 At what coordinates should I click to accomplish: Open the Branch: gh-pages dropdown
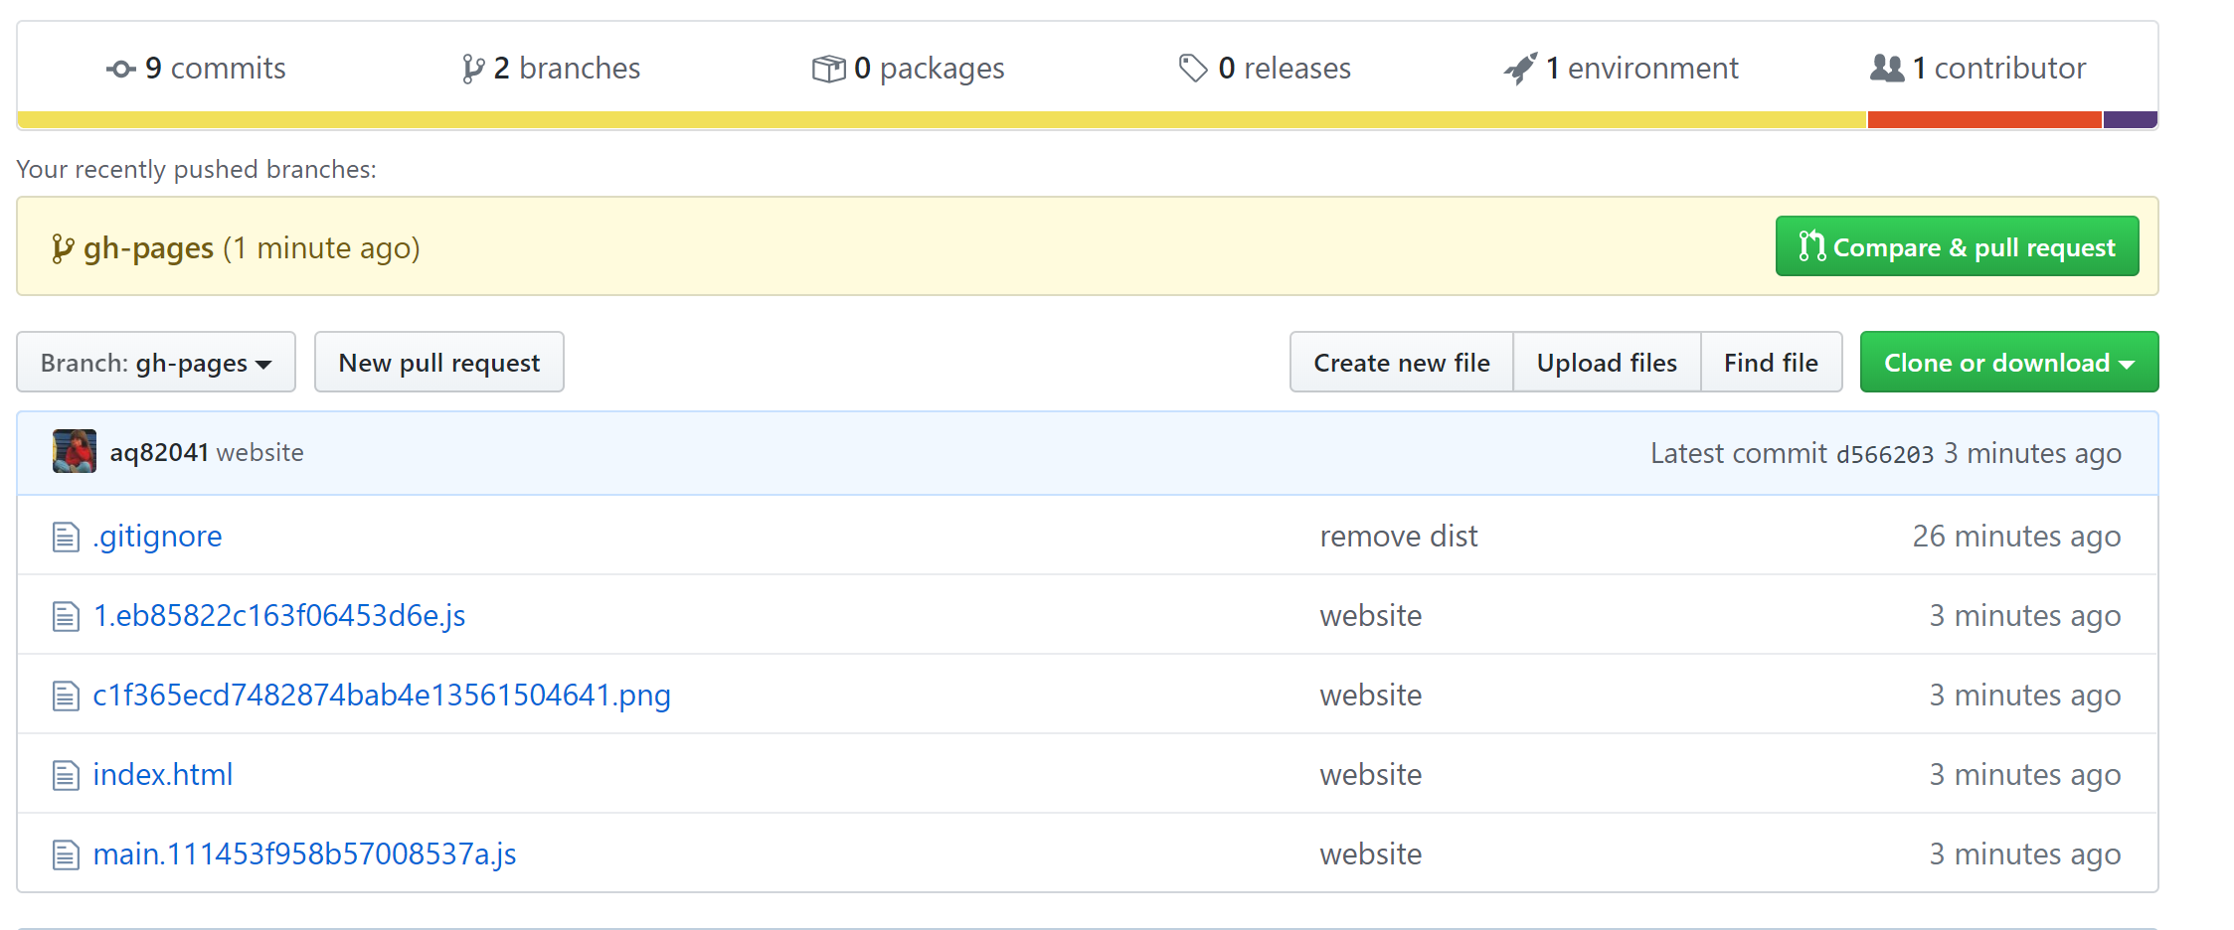tap(156, 363)
